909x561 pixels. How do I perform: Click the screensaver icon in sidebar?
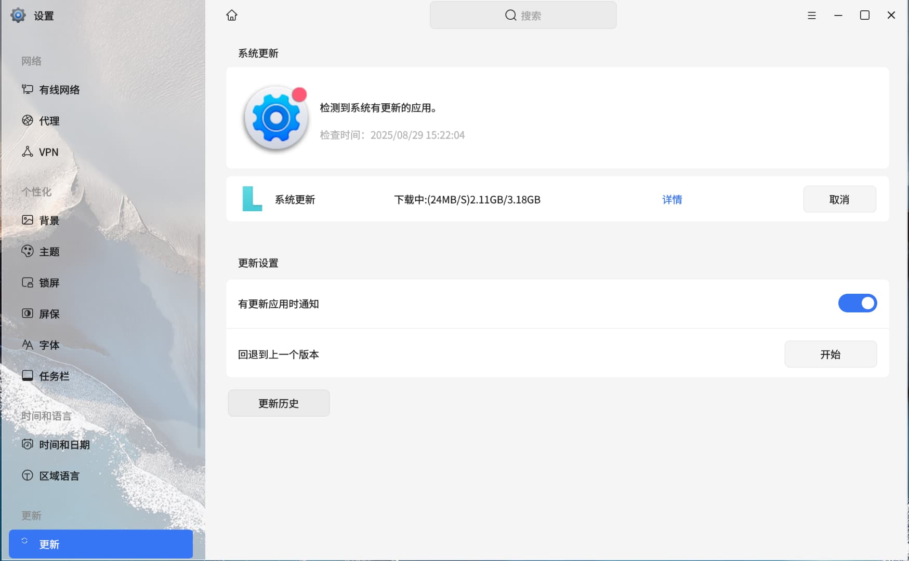coord(28,313)
